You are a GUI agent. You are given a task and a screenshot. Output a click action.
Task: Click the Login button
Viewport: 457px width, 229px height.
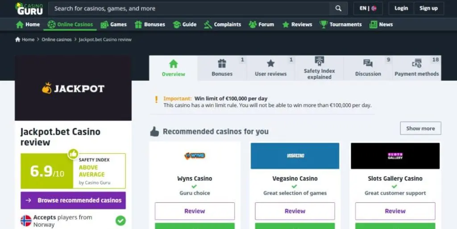(x=401, y=8)
